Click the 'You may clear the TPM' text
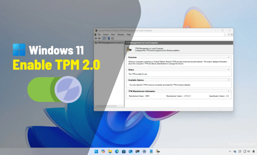 coord(160,85)
